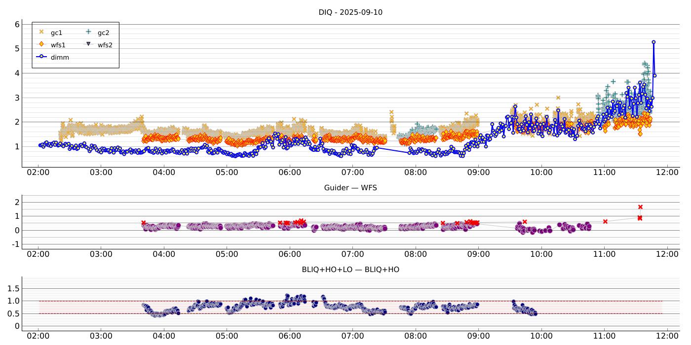691x345 pixels.
Task: Click y-axis label '2' on Guider plot
Action: click(17, 202)
